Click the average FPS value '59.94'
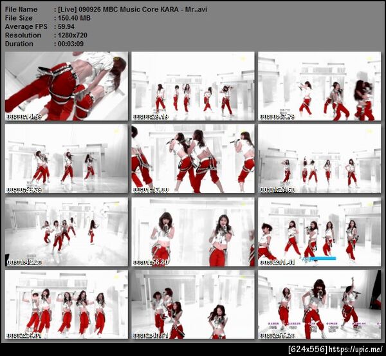The width and height of the screenshot is (386, 356). point(66,26)
